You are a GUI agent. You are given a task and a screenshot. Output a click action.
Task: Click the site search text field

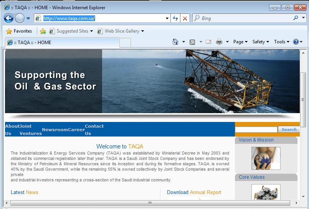point(256,130)
